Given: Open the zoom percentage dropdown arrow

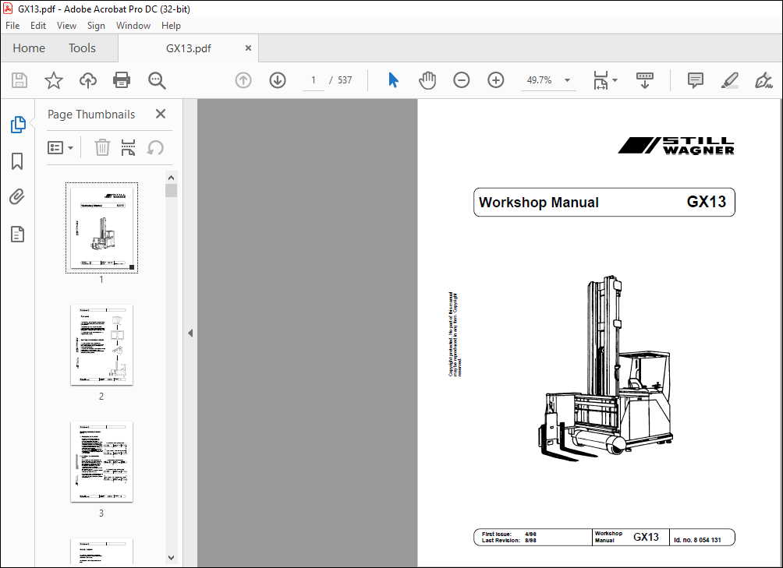Looking at the screenshot, I should click(x=567, y=80).
